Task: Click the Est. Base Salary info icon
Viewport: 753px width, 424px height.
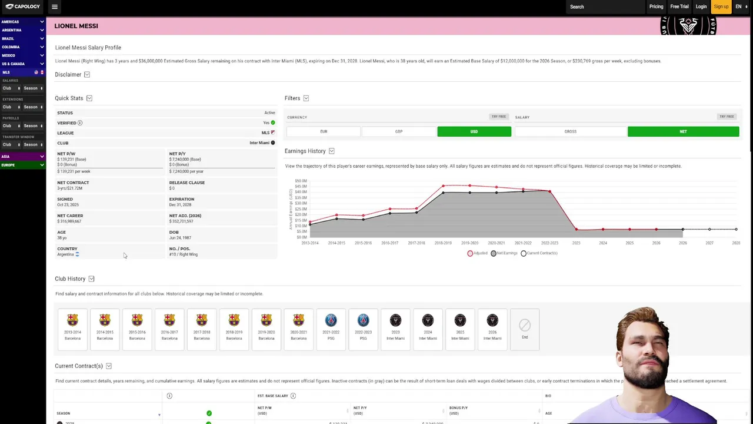Action: tap(293, 396)
